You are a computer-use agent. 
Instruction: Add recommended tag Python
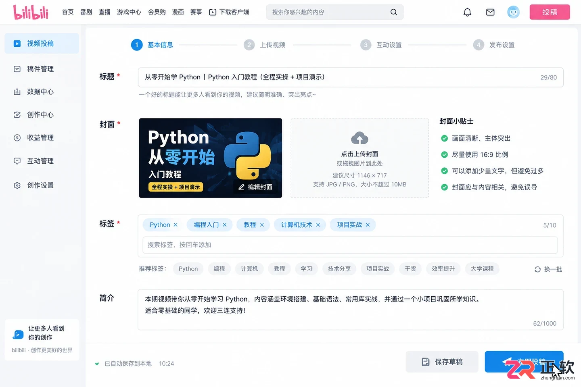[x=188, y=269]
